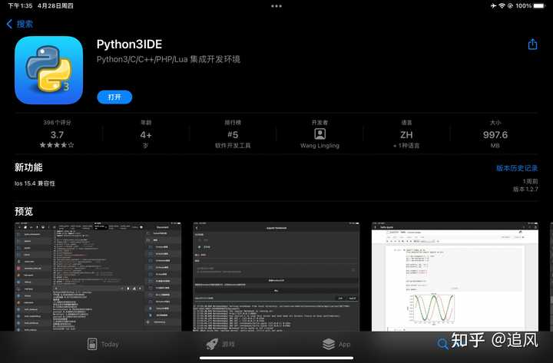Tap the Ios 15.4 兼容性 release note
Image resolution: width=553 pixels, height=363 pixels.
click(35, 183)
